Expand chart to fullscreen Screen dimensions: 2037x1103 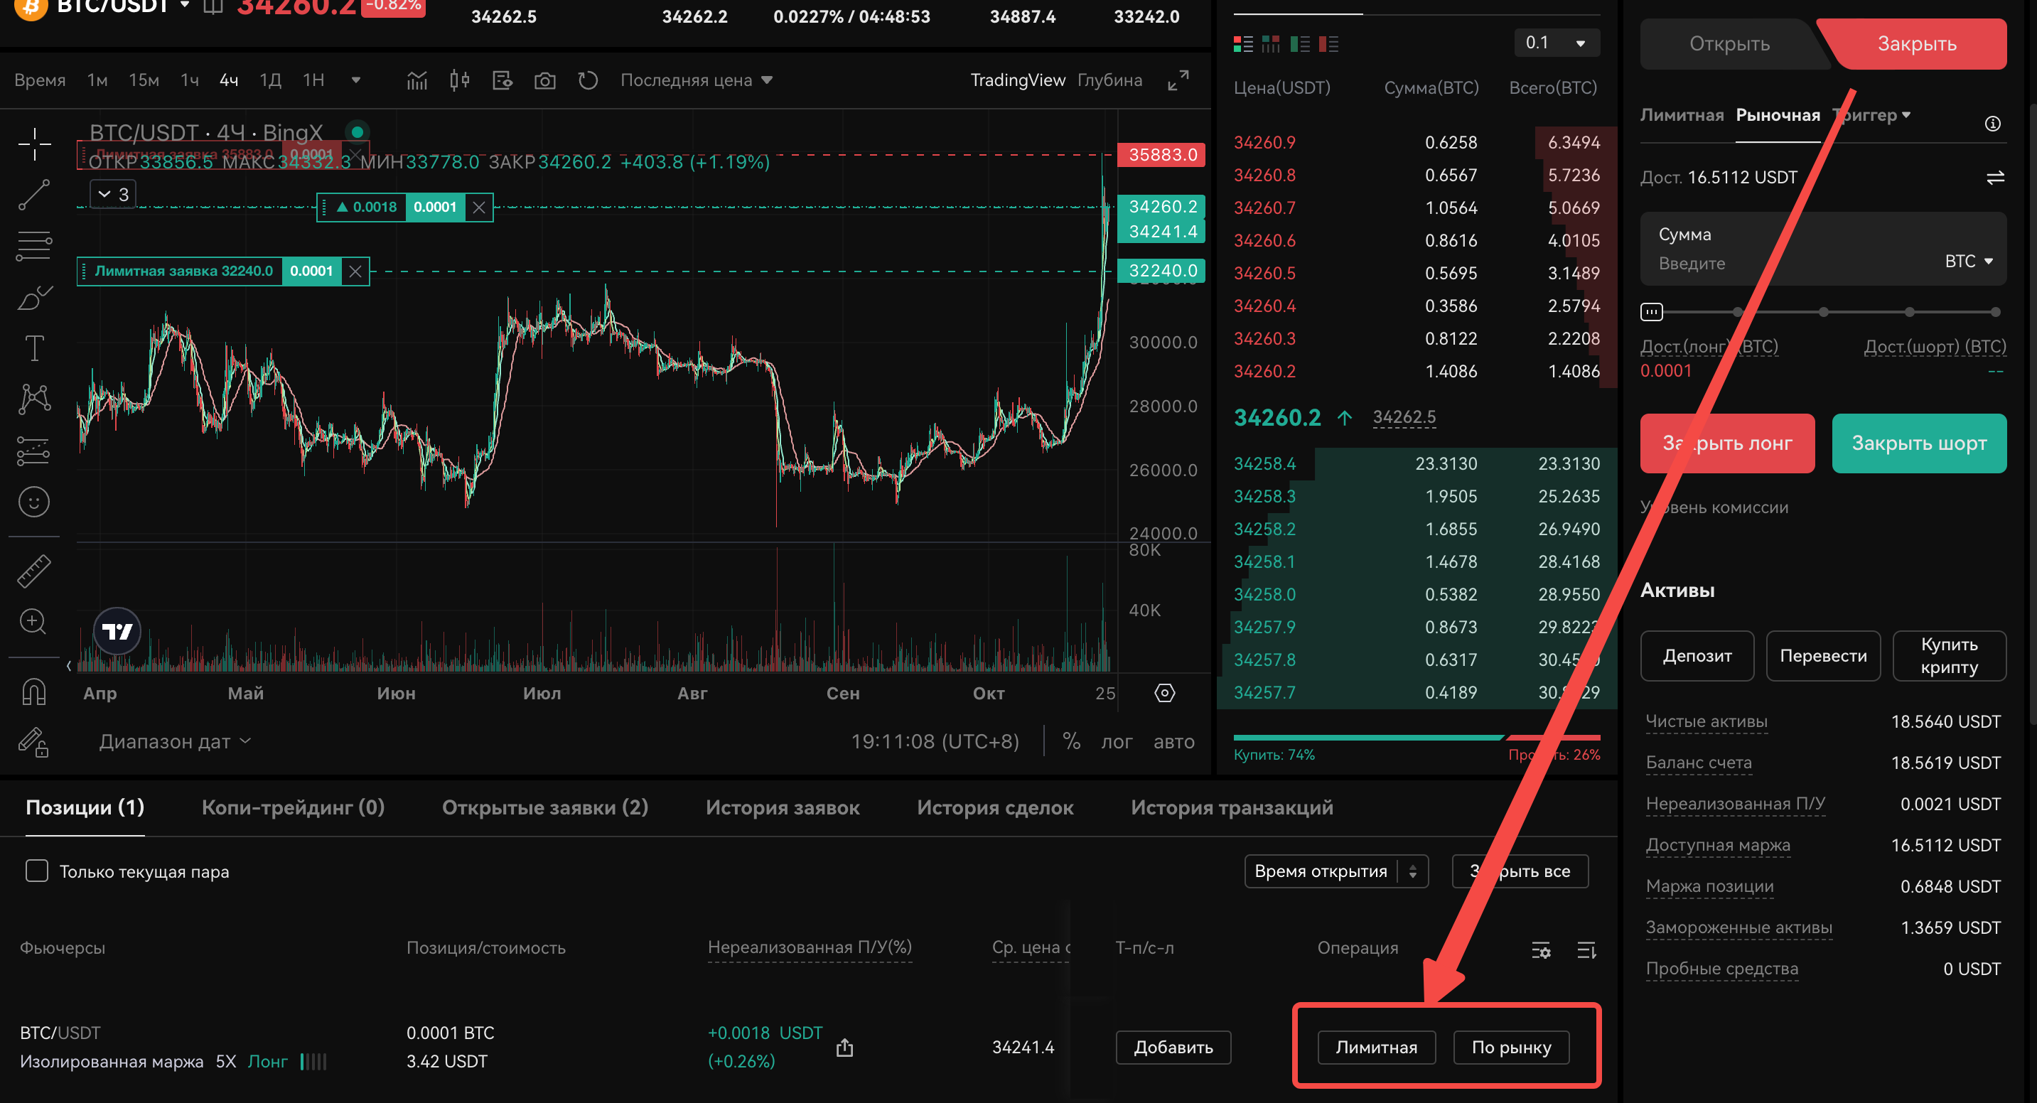[1178, 80]
